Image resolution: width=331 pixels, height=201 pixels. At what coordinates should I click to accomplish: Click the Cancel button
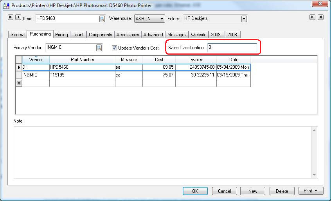[x=225, y=191]
